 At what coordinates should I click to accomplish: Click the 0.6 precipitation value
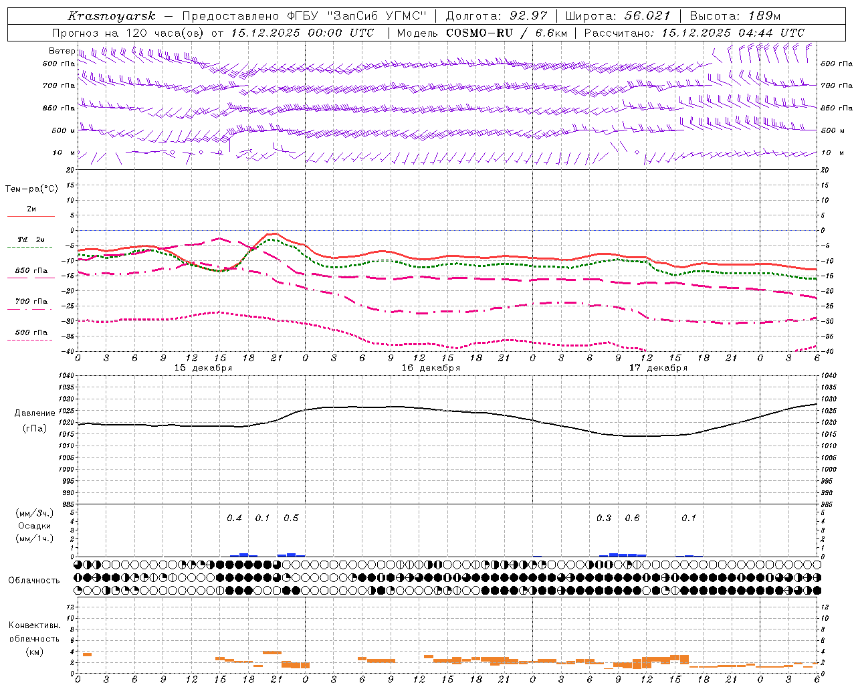632,518
